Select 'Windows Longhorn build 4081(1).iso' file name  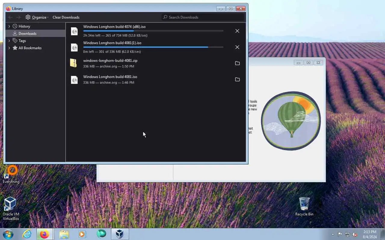pos(112,43)
